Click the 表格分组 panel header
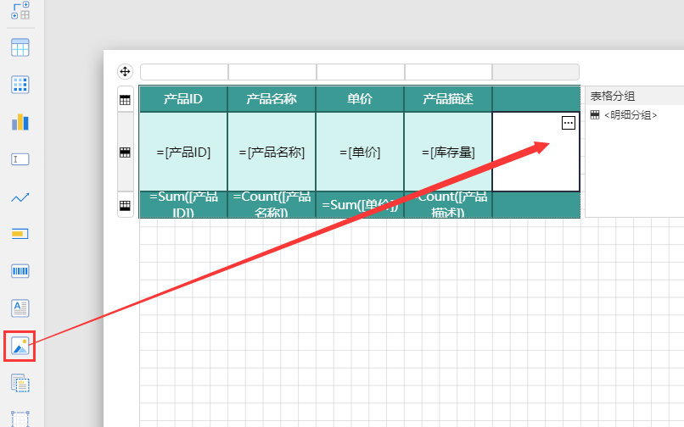 [634, 96]
